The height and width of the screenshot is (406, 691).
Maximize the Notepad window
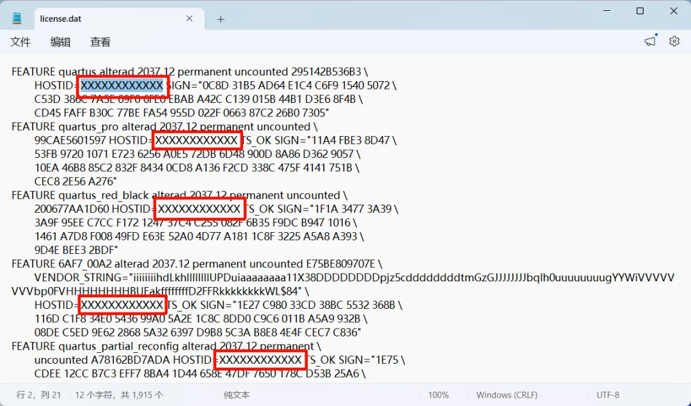point(640,11)
